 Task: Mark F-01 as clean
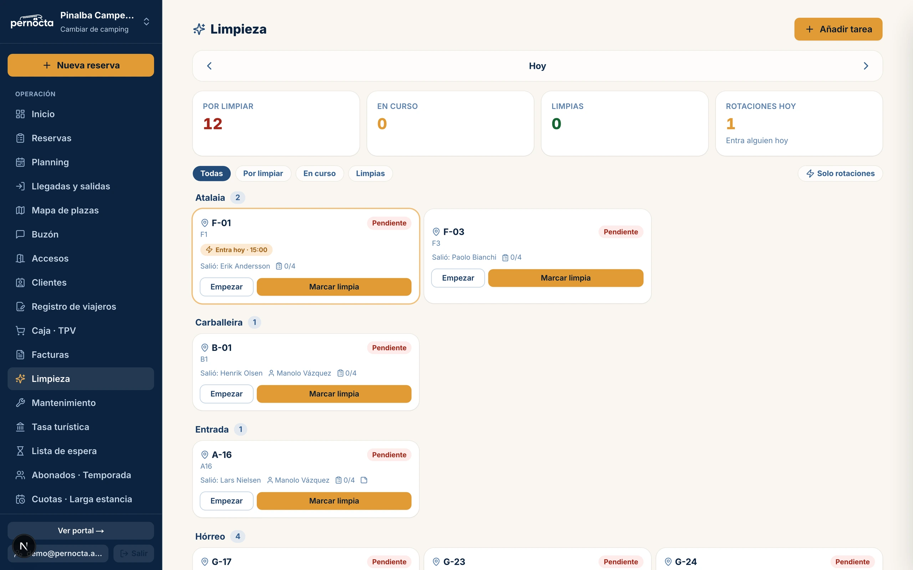pyautogui.click(x=334, y=287)
